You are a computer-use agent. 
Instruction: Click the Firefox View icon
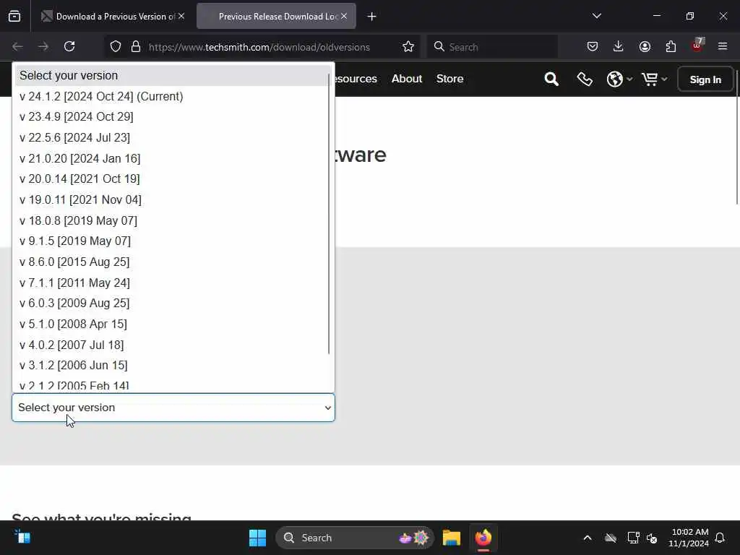pyautogui.click(x=14, y=17)
